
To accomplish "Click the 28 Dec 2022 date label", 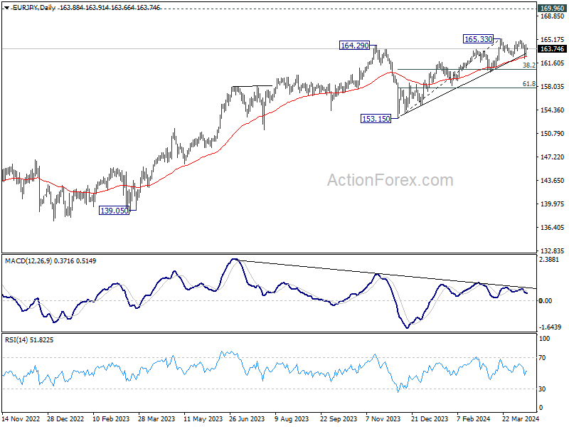I will click(65, 418).
